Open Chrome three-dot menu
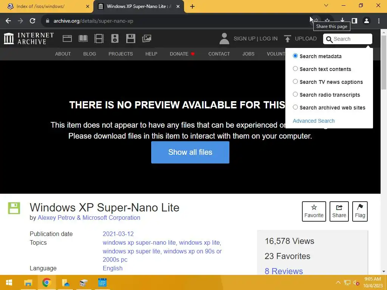 point(379,21)
